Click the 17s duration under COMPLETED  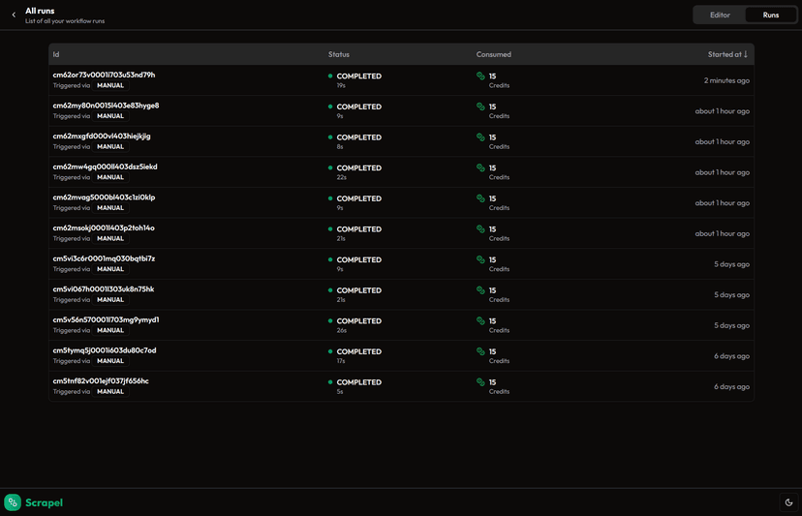click(x=341, y=361)
